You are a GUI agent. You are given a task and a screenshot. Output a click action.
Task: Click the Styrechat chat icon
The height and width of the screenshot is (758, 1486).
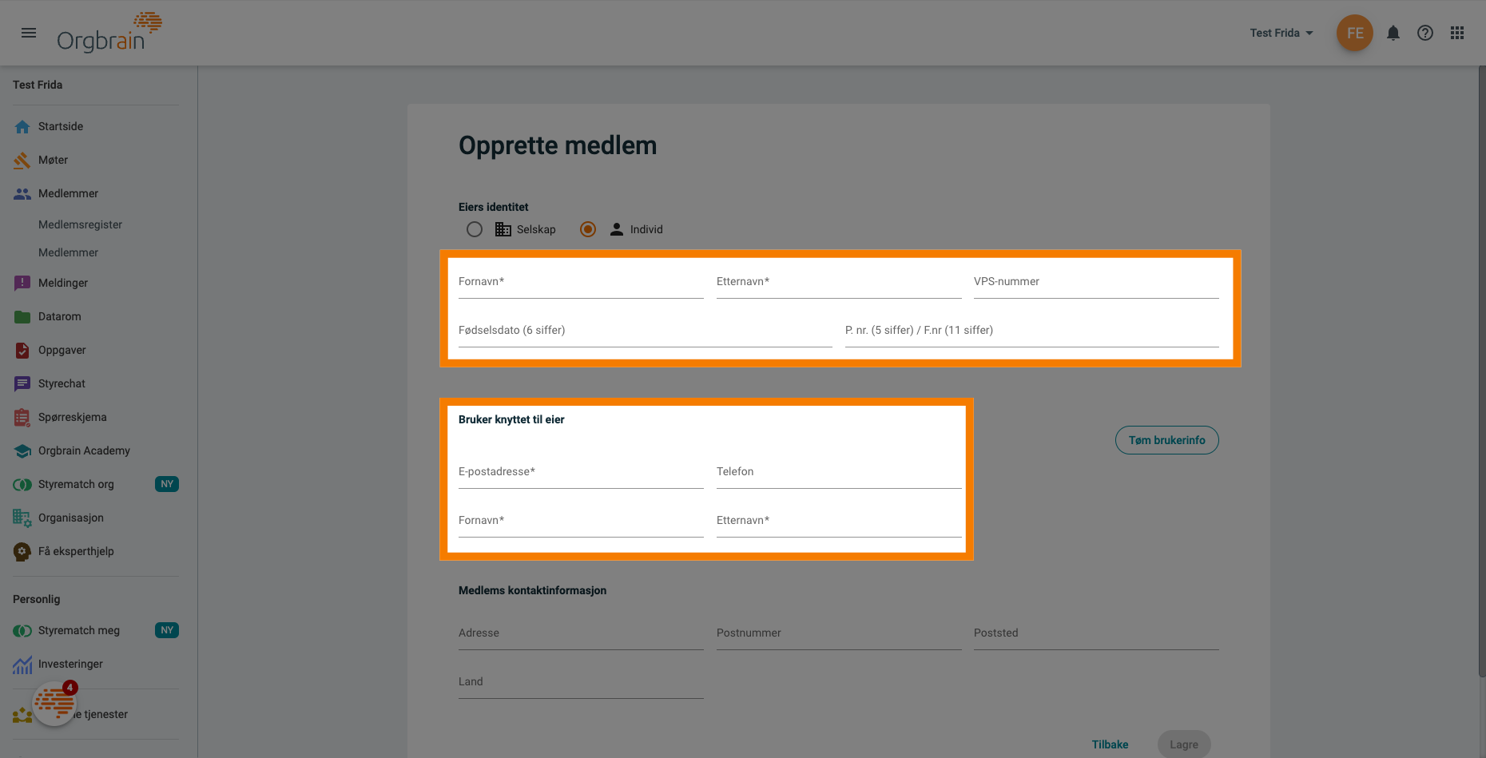22,383
